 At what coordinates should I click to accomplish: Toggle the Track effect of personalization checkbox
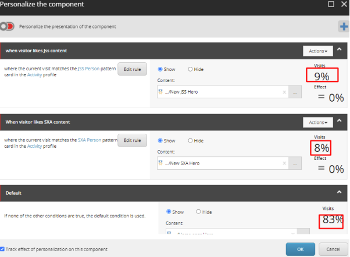coord(3,249)
